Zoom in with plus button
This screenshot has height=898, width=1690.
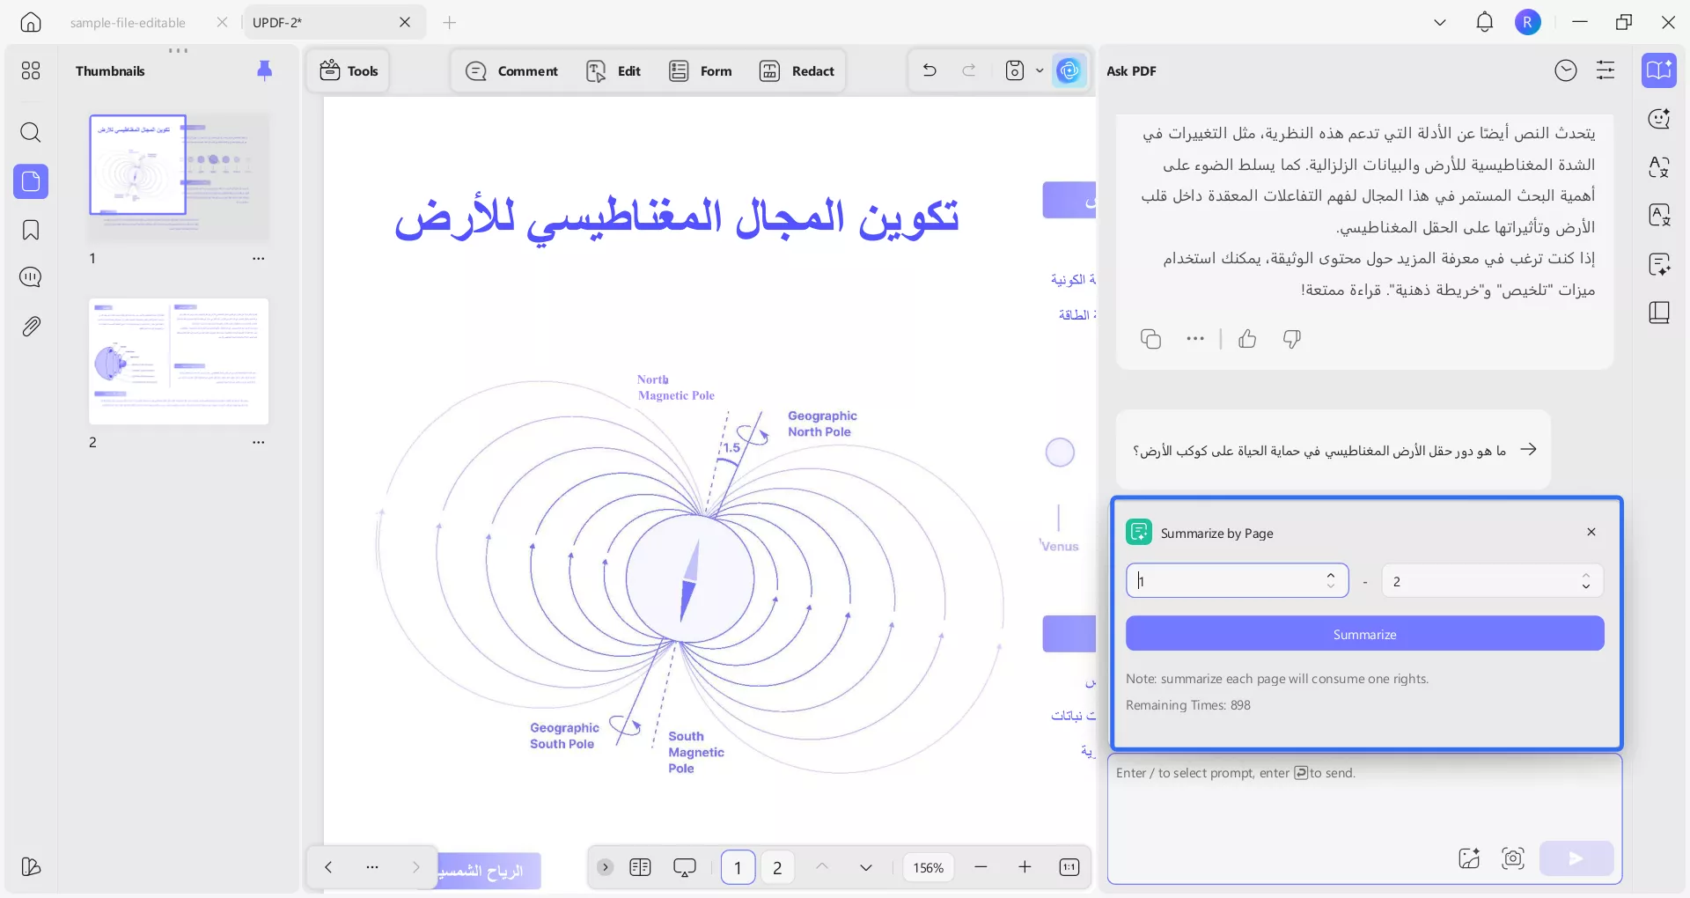(1025, 867)
